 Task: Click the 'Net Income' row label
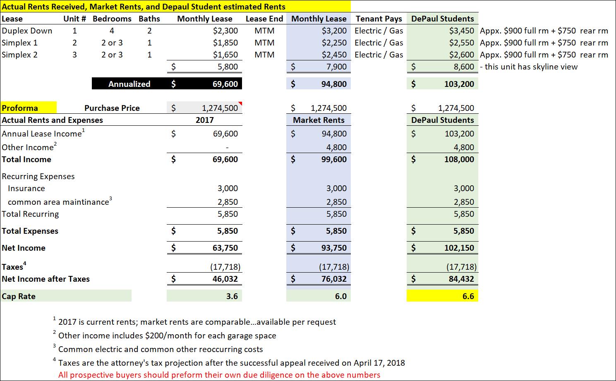click(x=24, y=248)
